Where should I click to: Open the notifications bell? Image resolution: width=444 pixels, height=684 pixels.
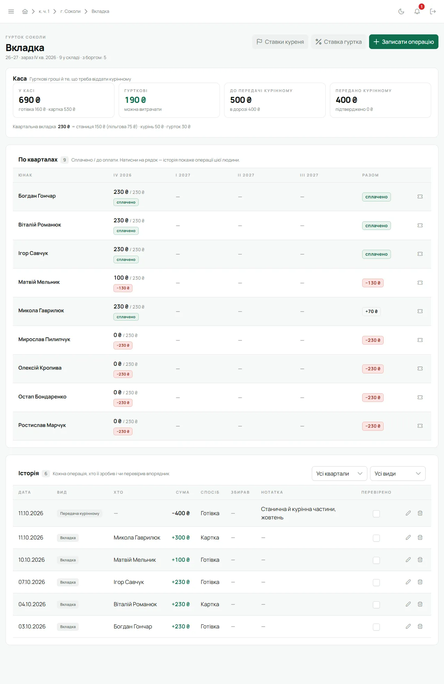coord(417,11)
